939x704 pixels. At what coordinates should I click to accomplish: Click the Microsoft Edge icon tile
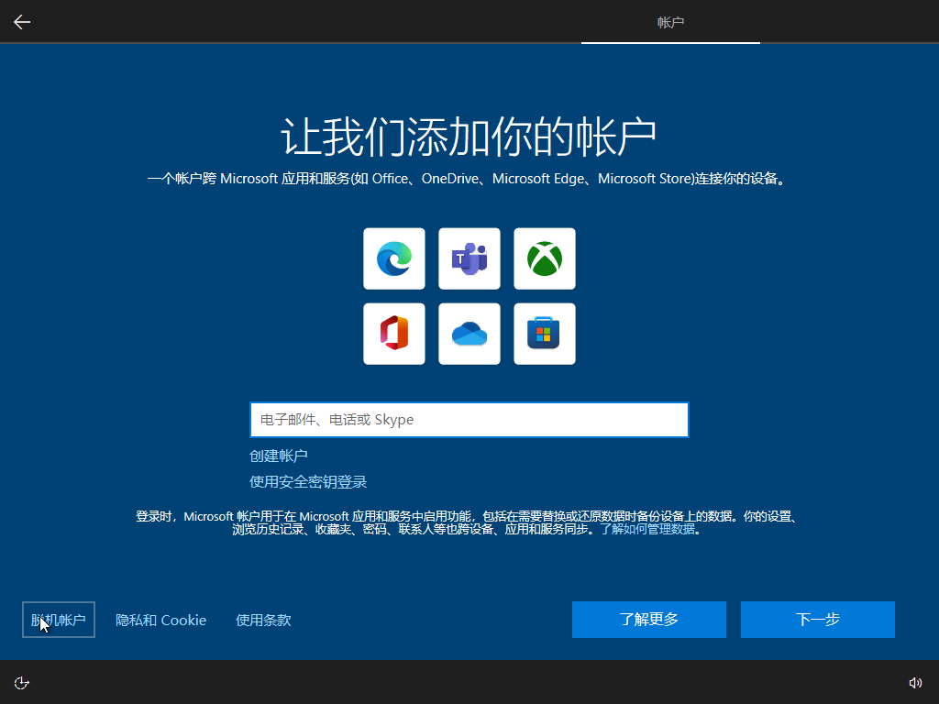click(394, 258)
